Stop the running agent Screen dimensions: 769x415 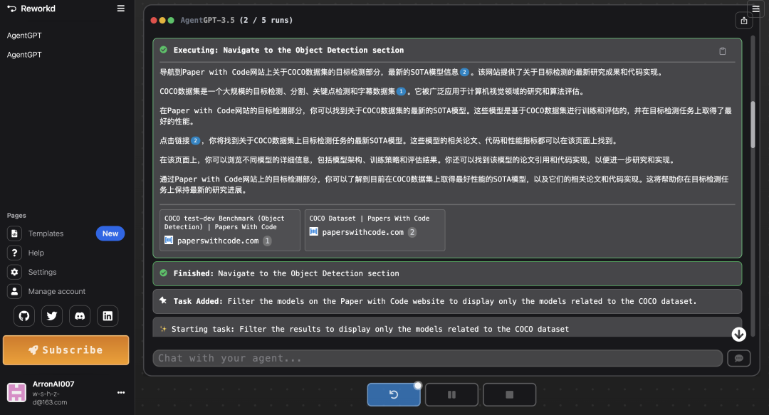point(509,394)
